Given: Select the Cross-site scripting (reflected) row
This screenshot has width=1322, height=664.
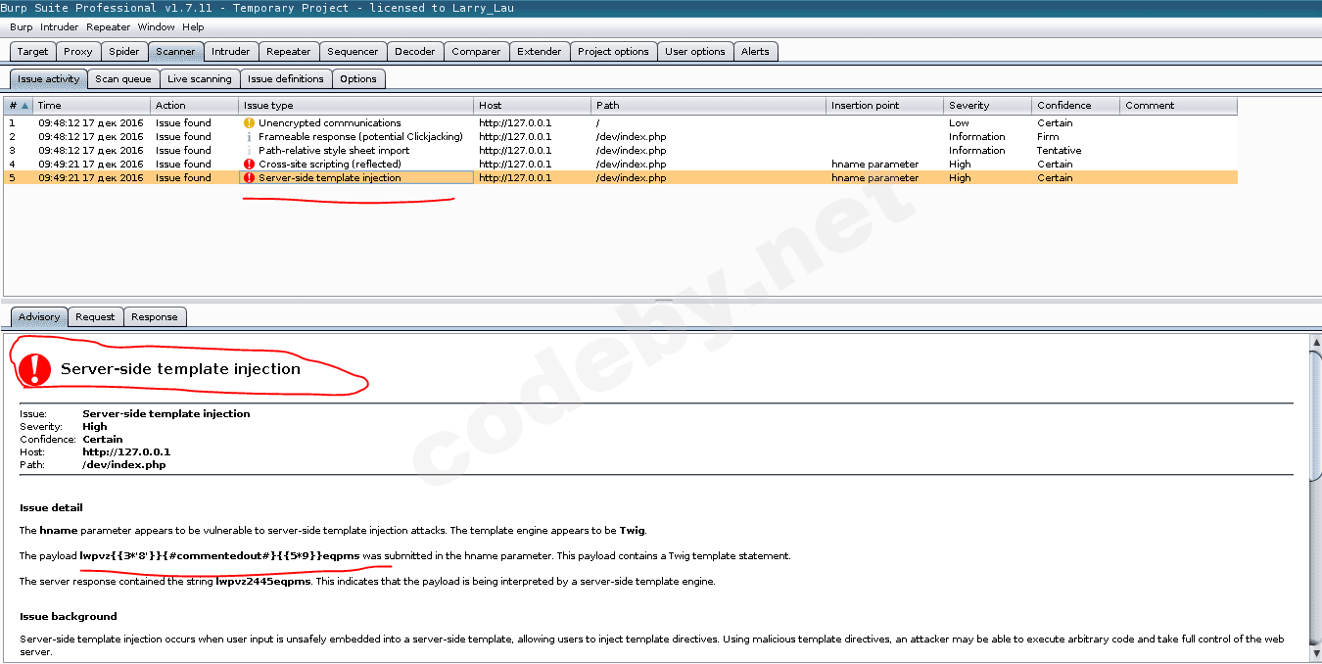Looking at the screenshot, I should coord(621,165).
